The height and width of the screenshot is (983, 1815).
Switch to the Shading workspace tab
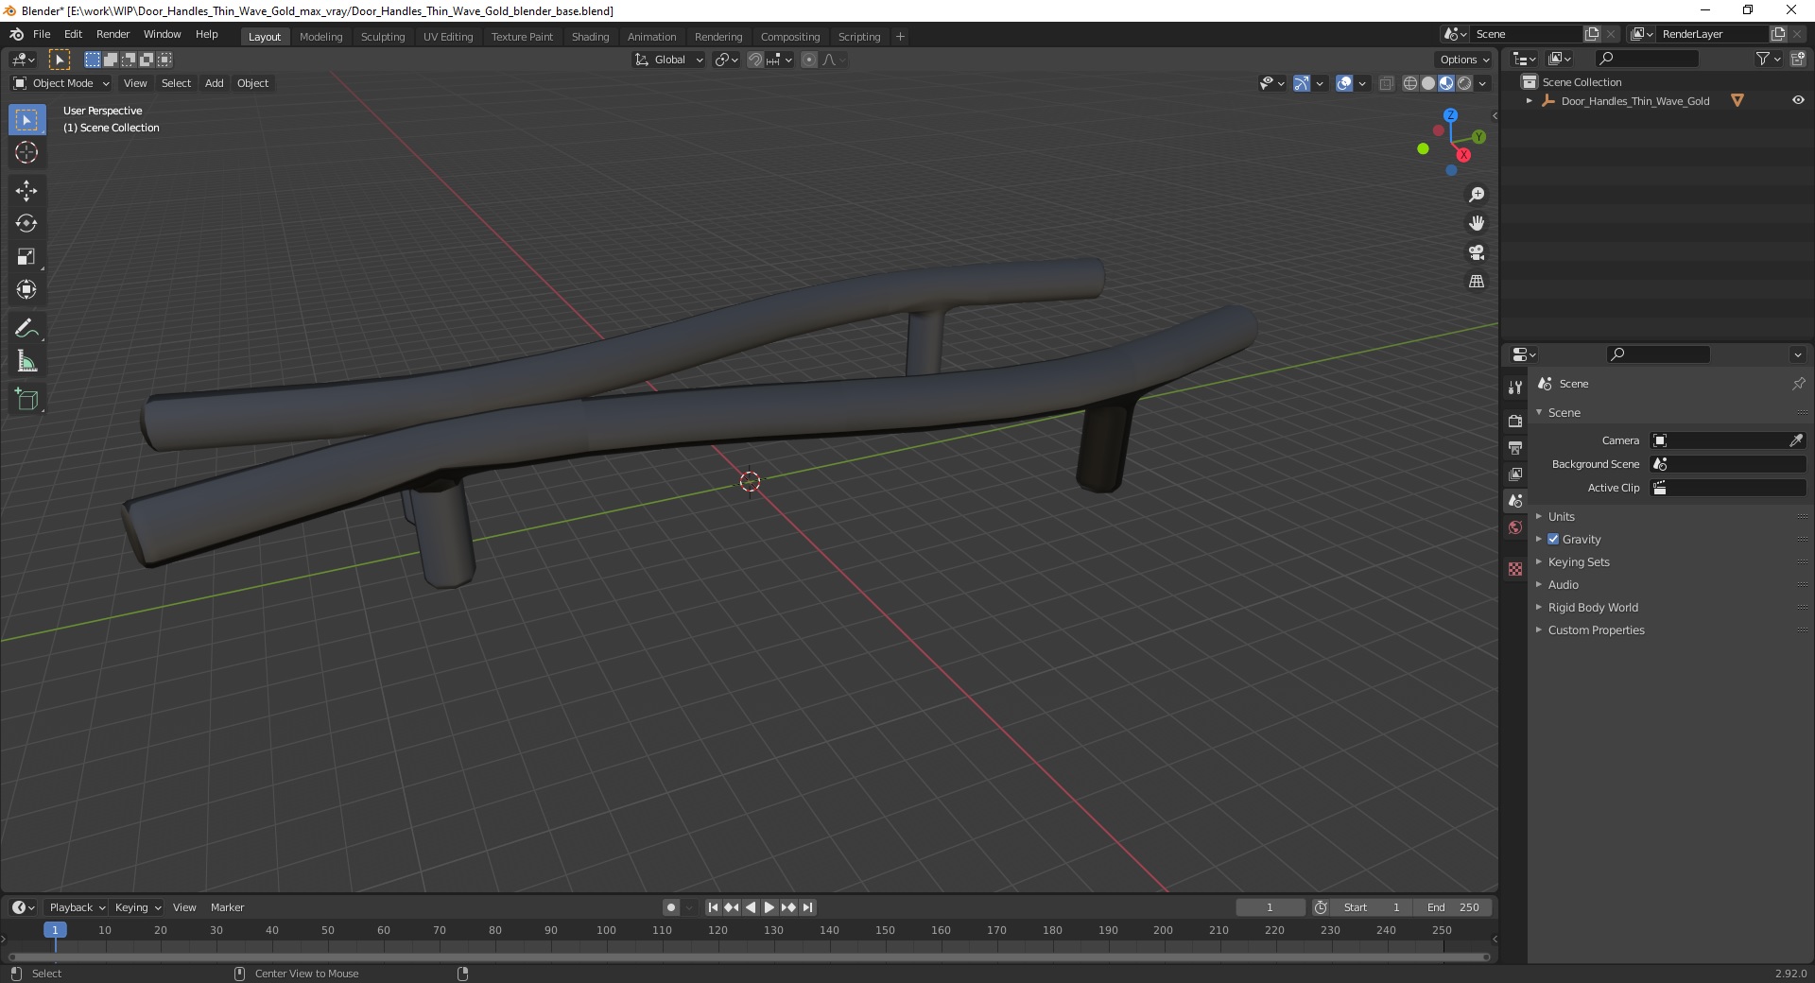click(x=590, y=37)
